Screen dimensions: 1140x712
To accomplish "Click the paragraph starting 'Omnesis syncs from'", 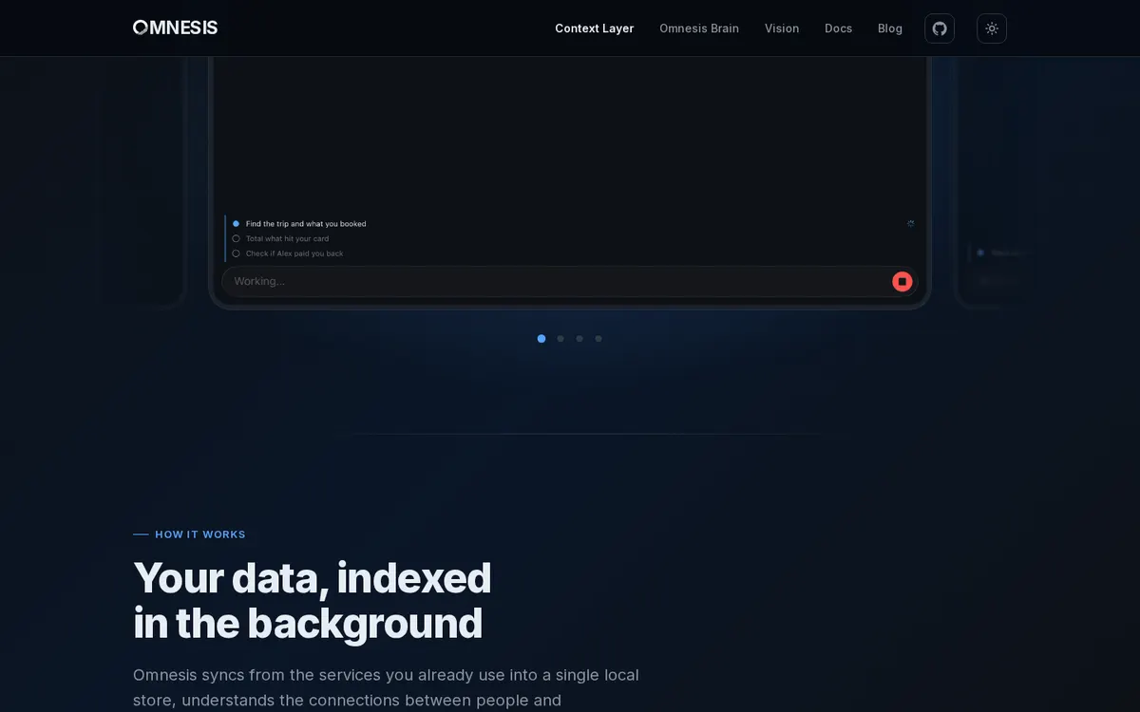I will coord(386,688).
